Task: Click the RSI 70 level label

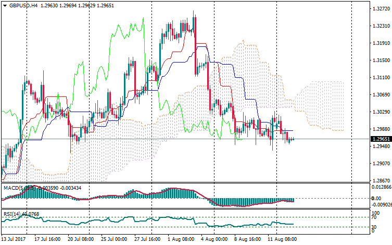Action: coord(374,217)
